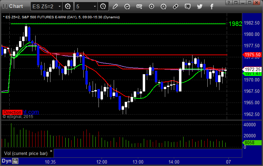Share chart on Twitter
This screenshot has width=263, height=166.
click(200, 7)
